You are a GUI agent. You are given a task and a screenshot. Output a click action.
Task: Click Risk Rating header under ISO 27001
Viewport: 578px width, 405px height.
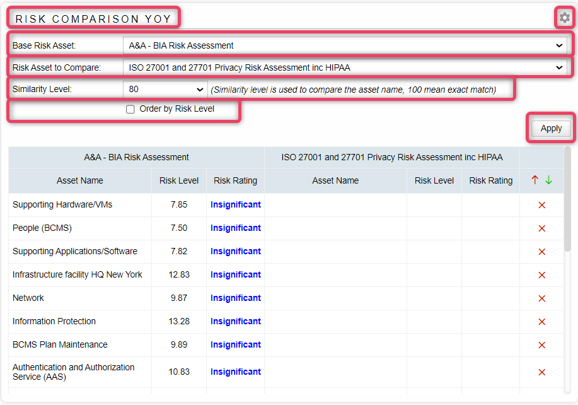(490, 181)
